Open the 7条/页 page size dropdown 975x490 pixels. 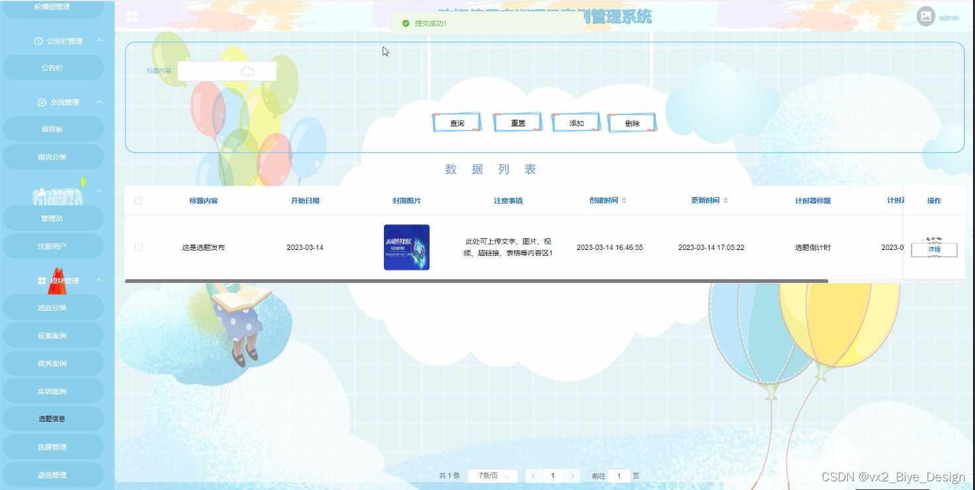pyautogui.click(x=492, y=475)
